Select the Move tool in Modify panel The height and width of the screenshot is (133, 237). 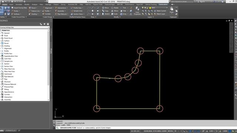point(105,8)
